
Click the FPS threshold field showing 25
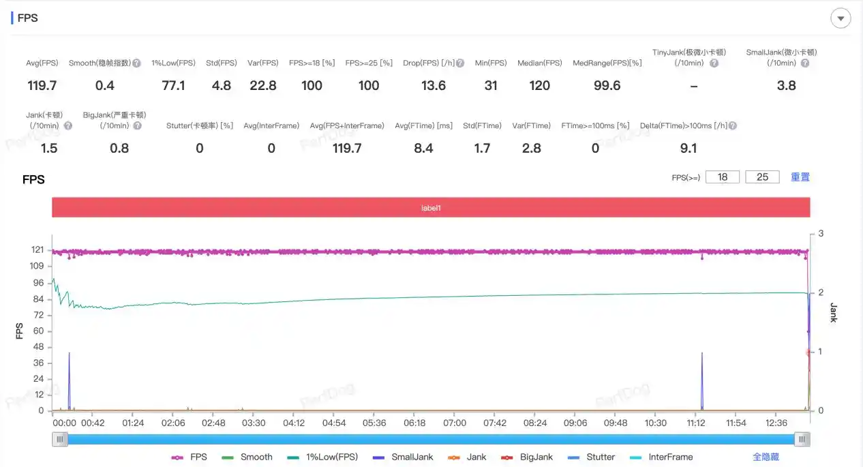[762, 177]
